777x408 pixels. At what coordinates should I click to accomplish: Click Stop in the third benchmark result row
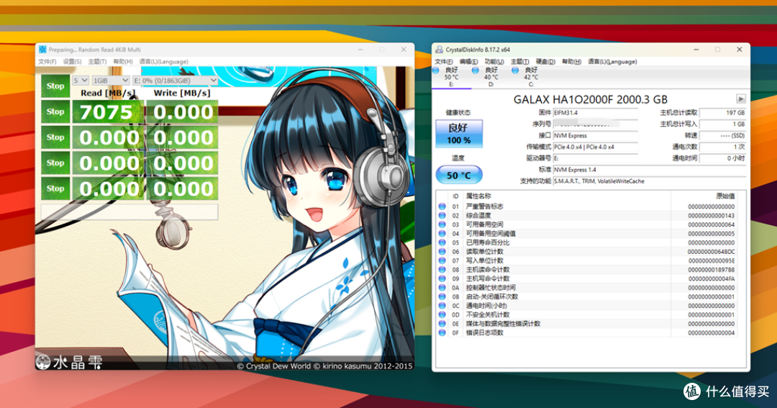click(x=55, y=163)
